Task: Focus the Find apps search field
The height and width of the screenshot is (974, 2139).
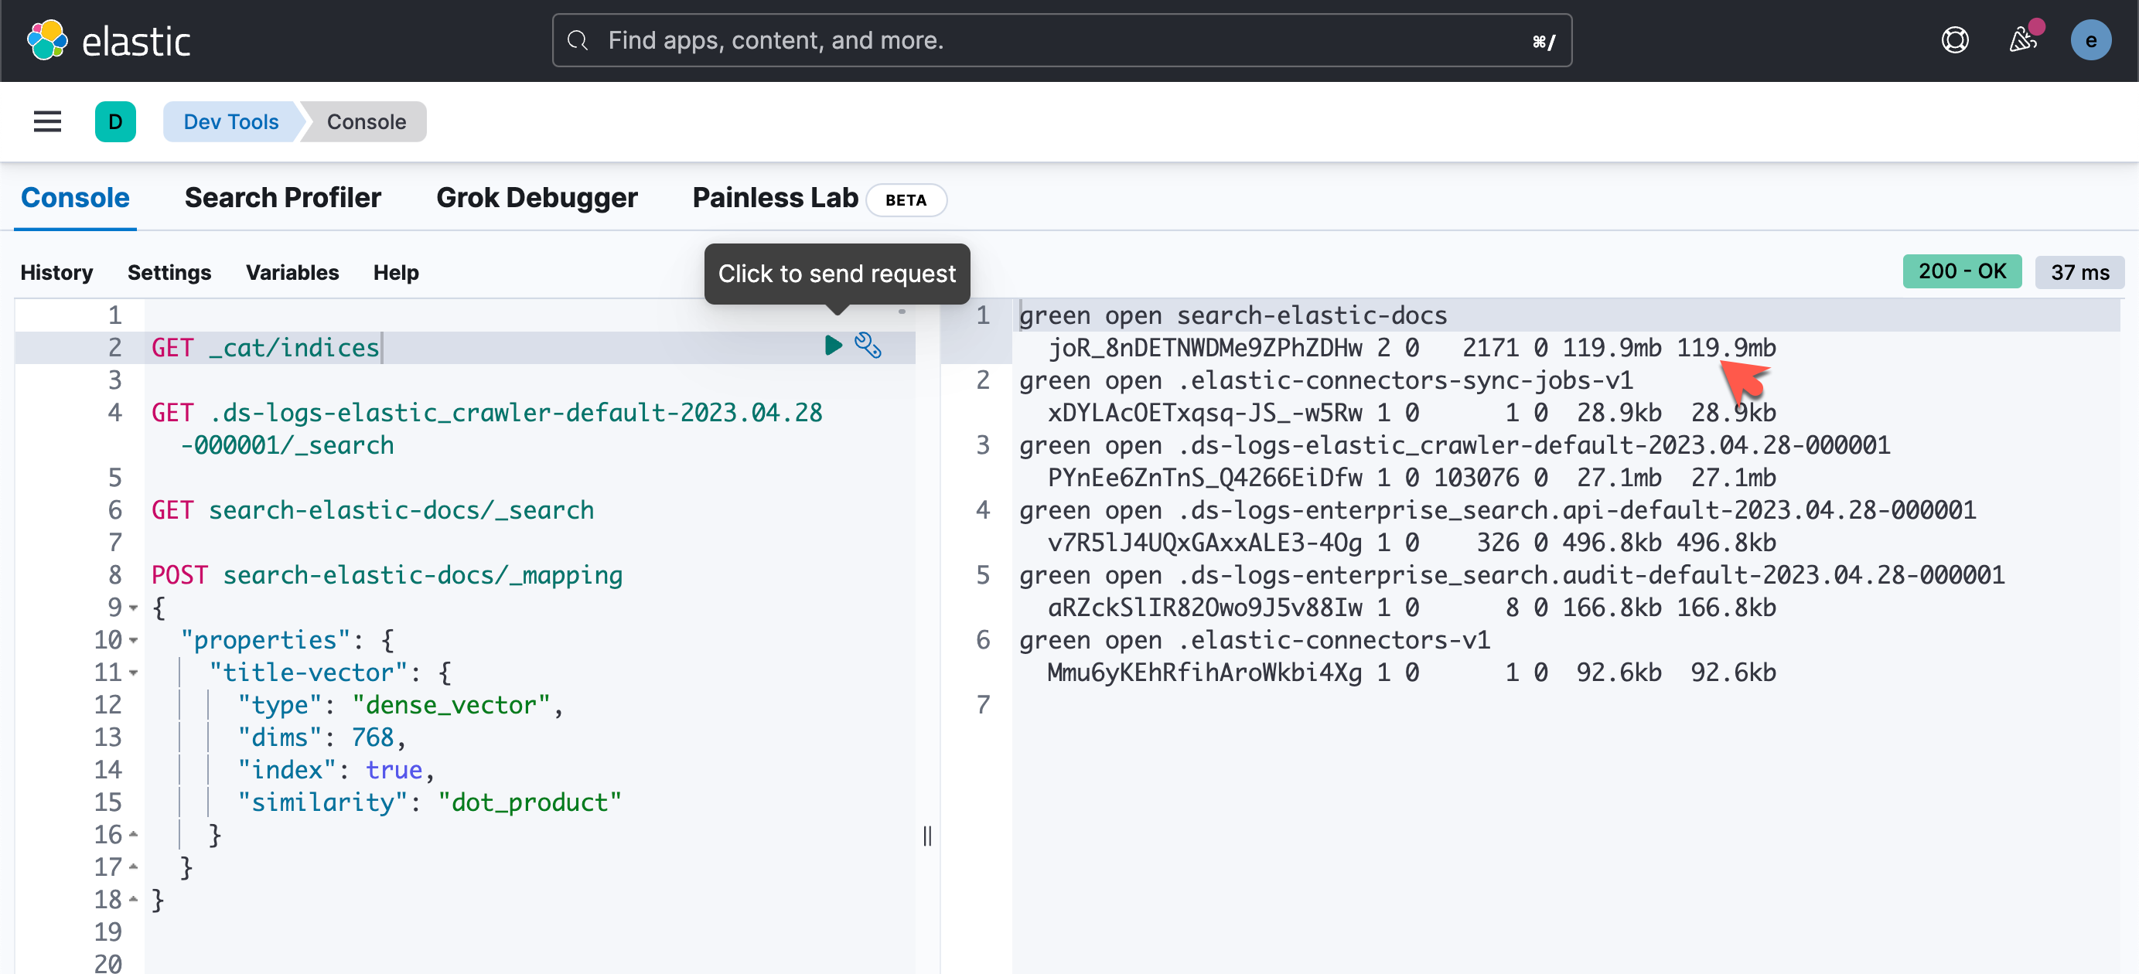Action: 1061,40
